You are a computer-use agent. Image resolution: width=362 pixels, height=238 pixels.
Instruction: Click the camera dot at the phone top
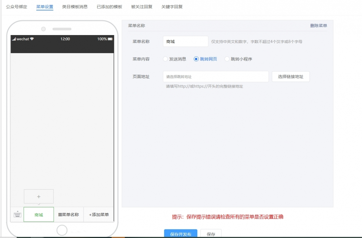click(x=43, y=29)
